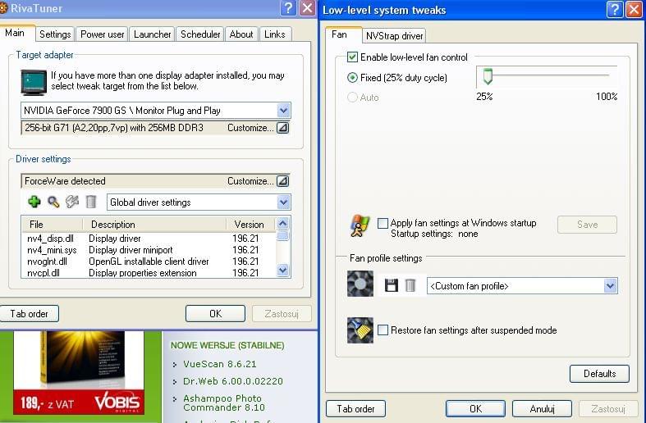Open the Global driver settings dropdown

pos(283,202)
